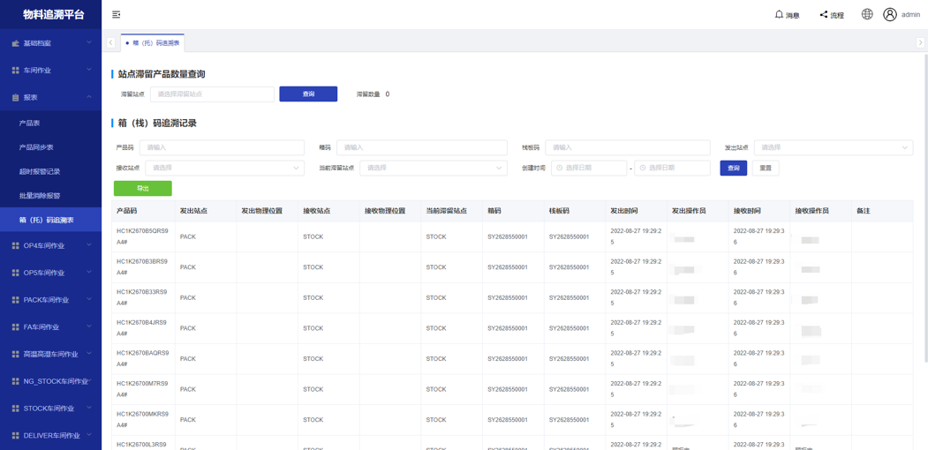
Task: Focus the 滞留站点 input field
Action: 212,94
